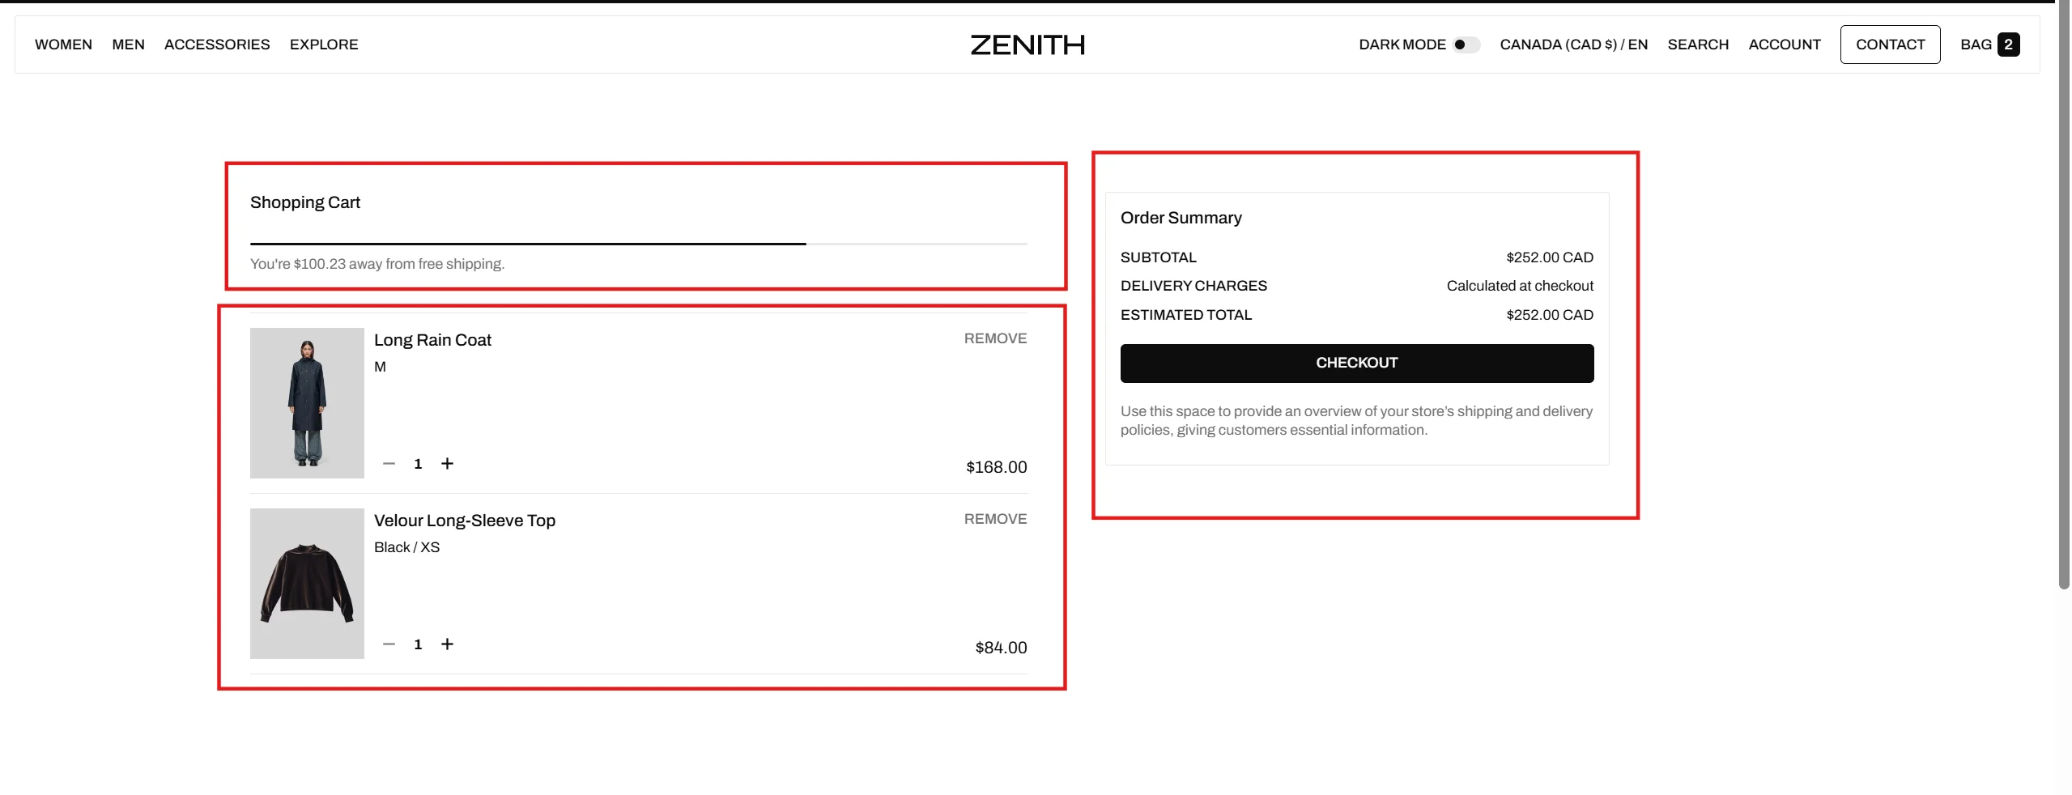The width and height of the screenshot is (2072, 795).
Task: Expand the Explore menu
Action: [324, 45]
